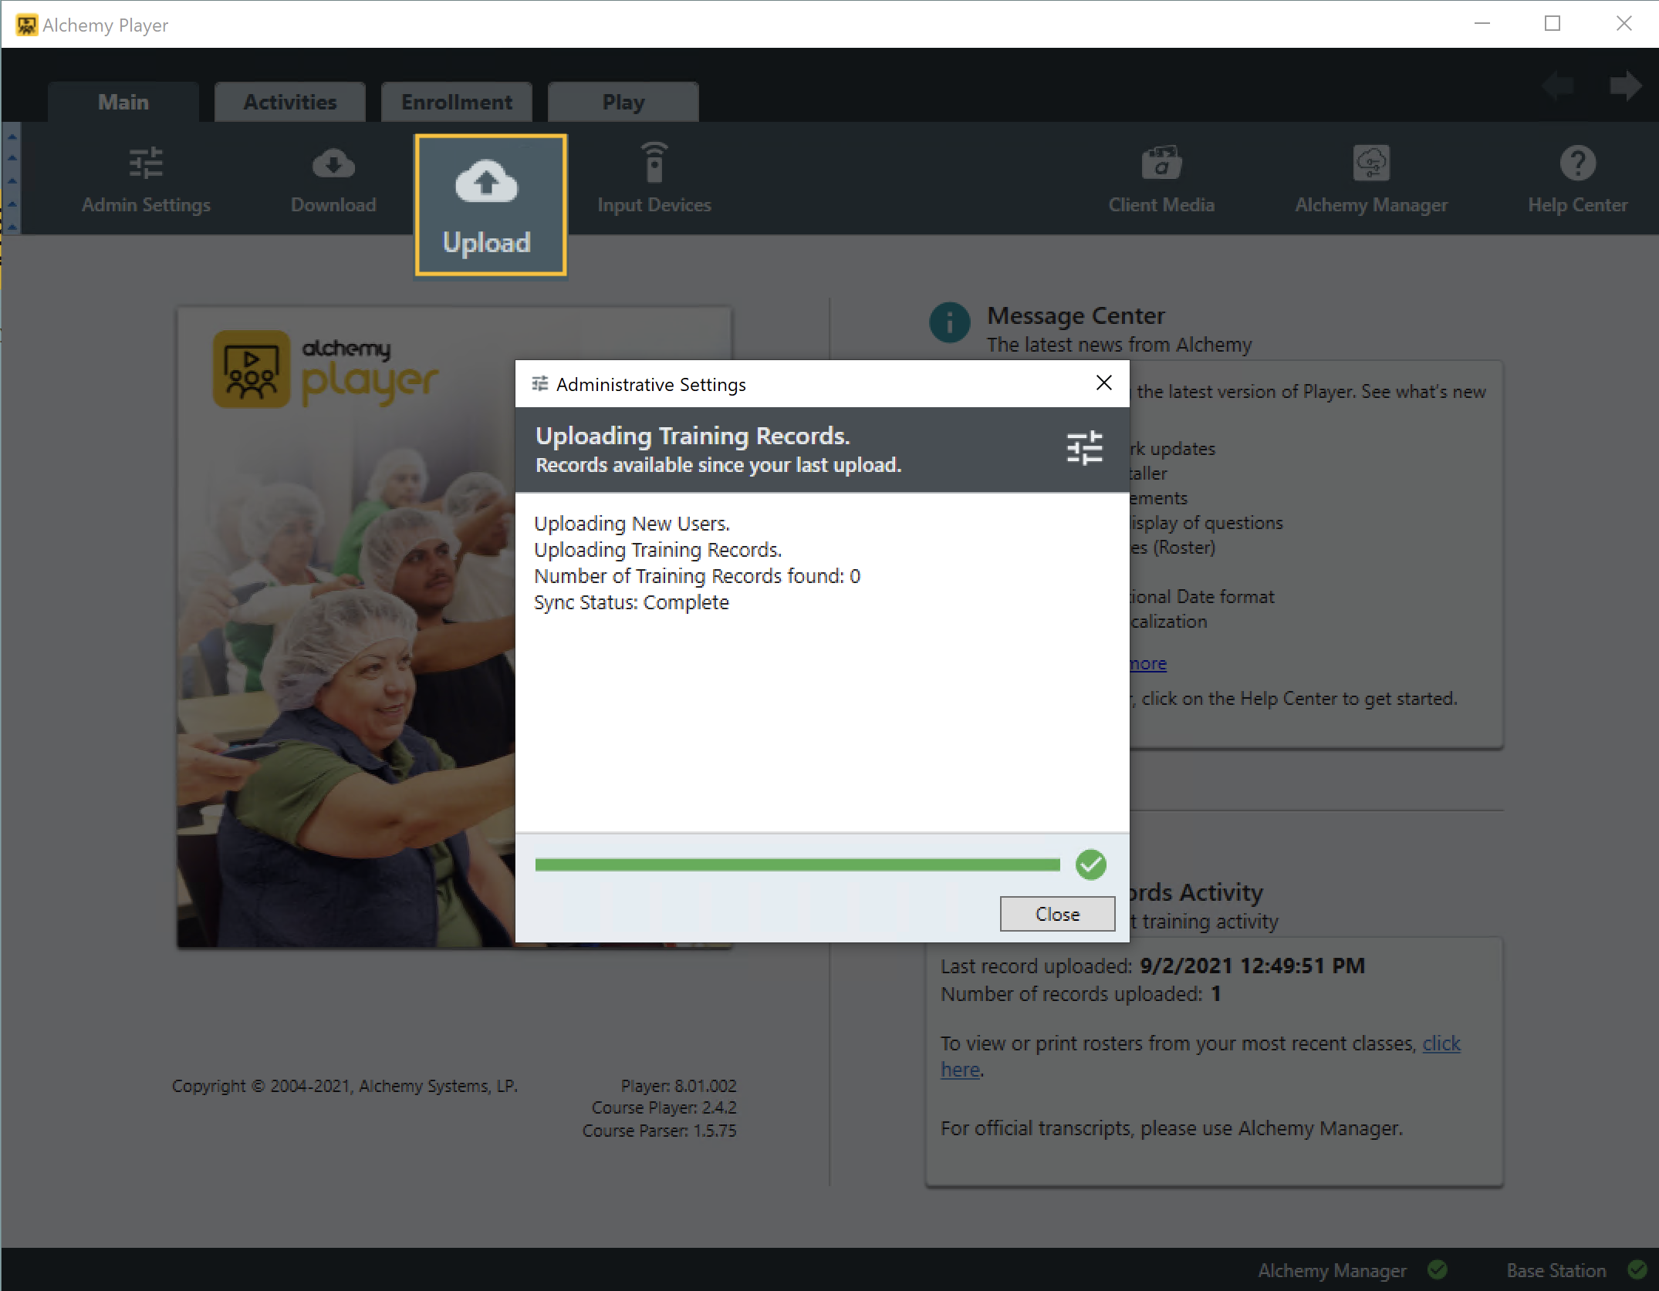Click 'Number of records uploaded: 1' text
1659x1291 pixels.
(x=1080, y=993)
